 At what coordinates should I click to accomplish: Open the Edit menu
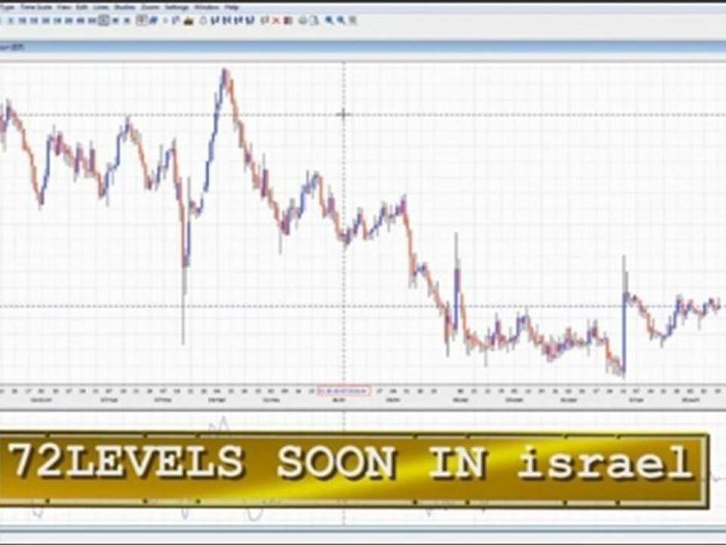(x=82, y=8)
